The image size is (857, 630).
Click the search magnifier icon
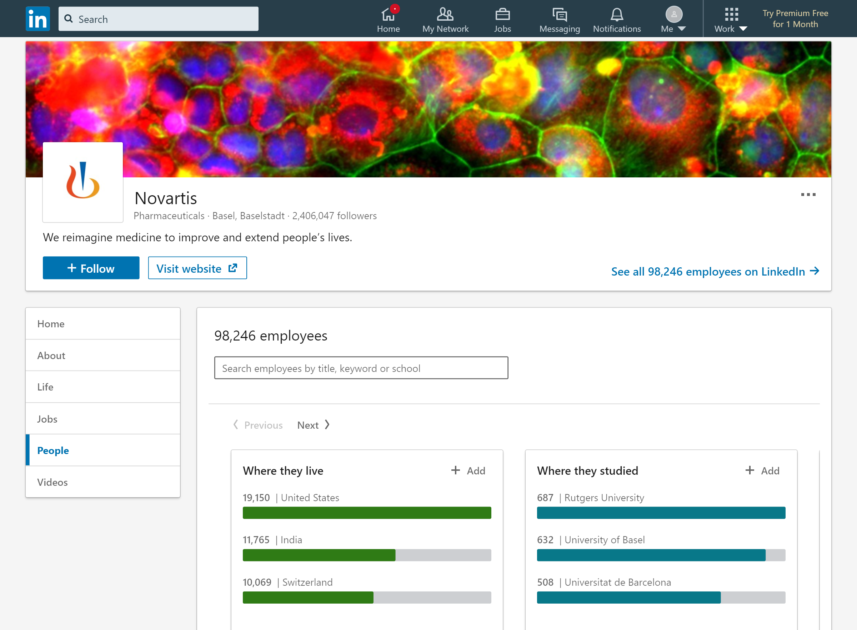point(69,19)
